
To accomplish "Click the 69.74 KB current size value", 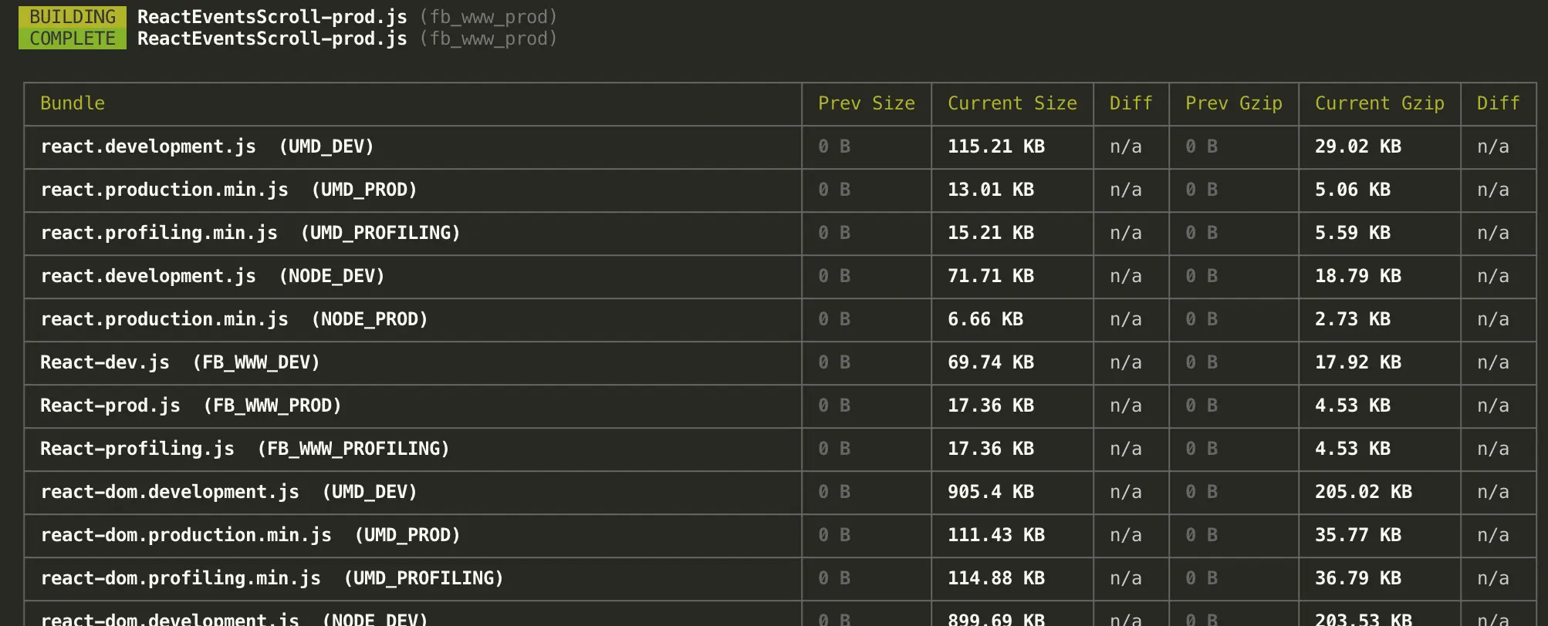I will [991, 362].
